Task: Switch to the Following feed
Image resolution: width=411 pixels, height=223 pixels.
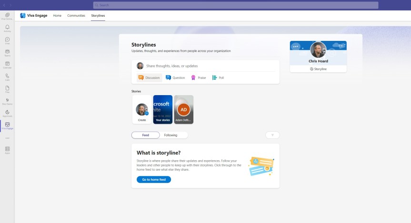Action: pos(170,135)
